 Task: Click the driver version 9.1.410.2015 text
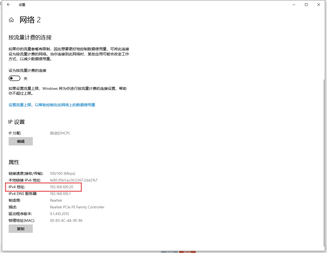click(x=59, y=214)
